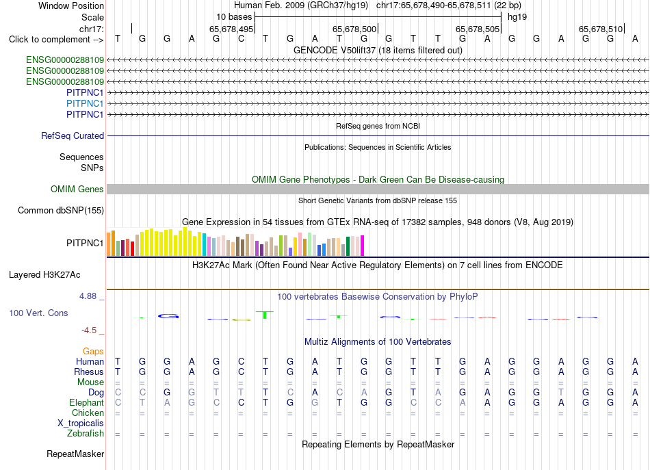Open the H3K27Ac Mark track title

pos(378,265)
